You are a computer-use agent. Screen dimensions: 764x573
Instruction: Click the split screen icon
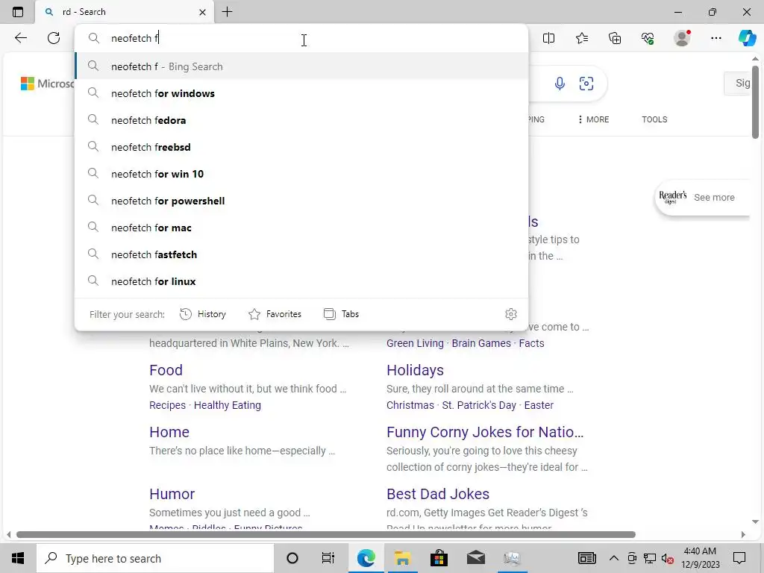click(548, 38)
